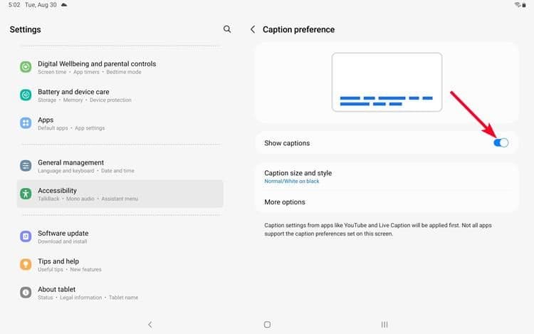This screenshot has height=334, width=534.
Task: Click the General management sliders icon
Action: click(26, 166)
